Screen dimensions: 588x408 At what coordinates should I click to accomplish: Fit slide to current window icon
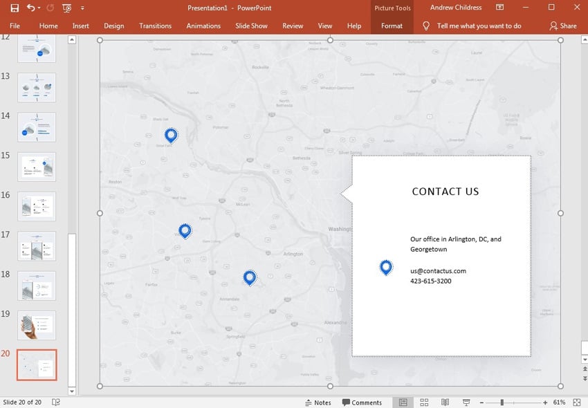click(577, 402)
